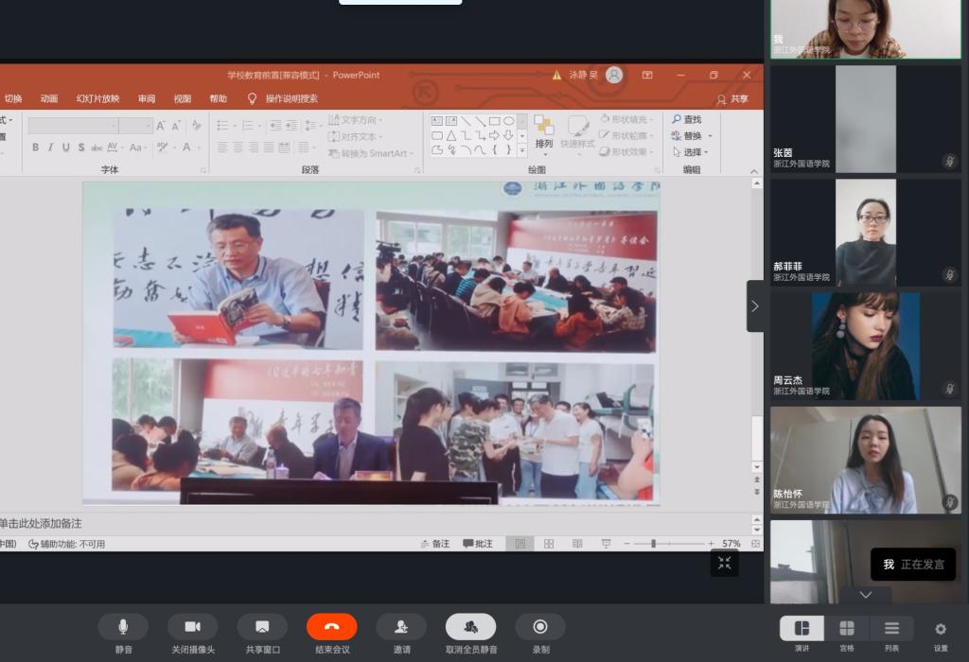This screenshot has height=662, width=969.
Task: Click 取消全员静音 to unmute everyone
Action: click(470, 627)
